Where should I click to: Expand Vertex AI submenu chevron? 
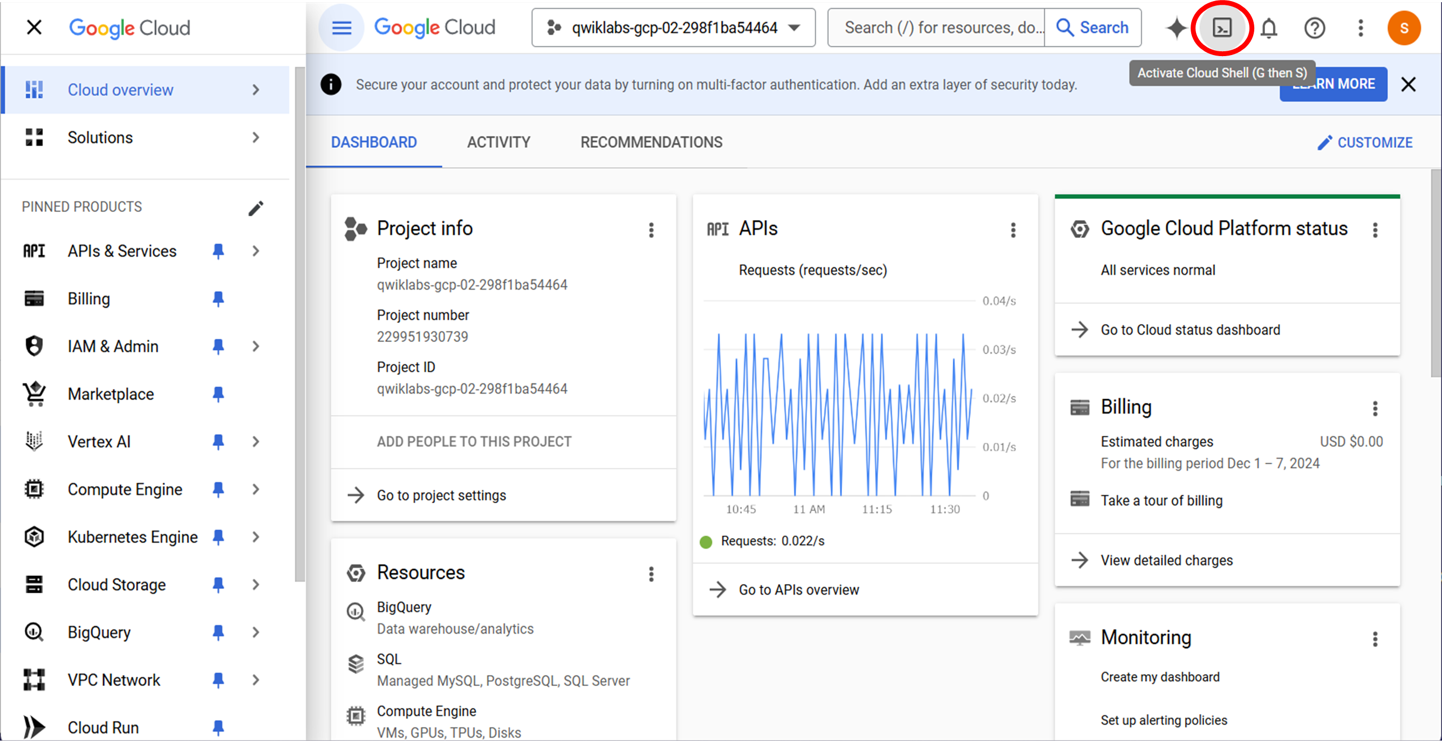coord(256,442)
